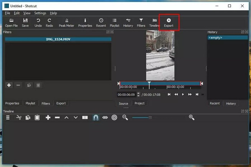Screen dimensions: 251x167
Task: Add a filter with plus button
Action: 9,85
